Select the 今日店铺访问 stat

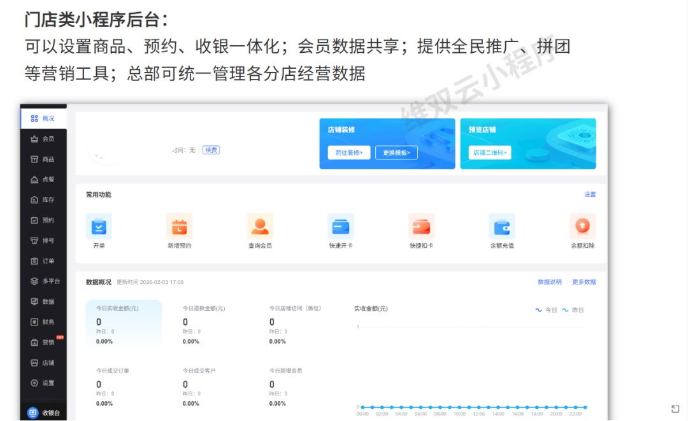[295, 325]
